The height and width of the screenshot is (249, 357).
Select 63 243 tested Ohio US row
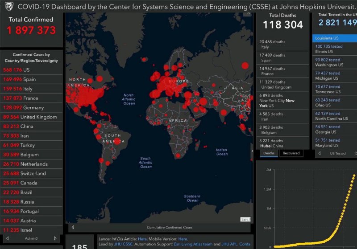point(335,102)
